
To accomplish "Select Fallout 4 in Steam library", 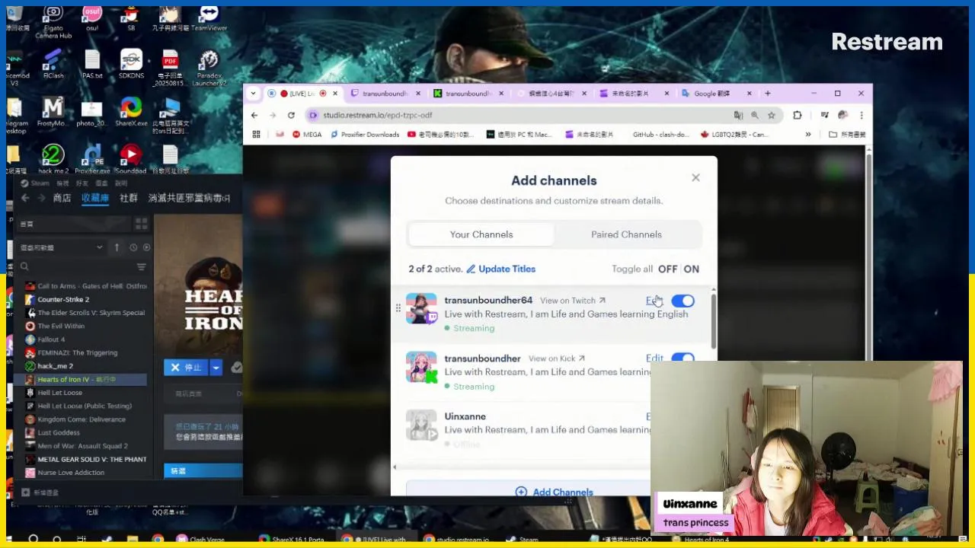I will tap(51, 339).
